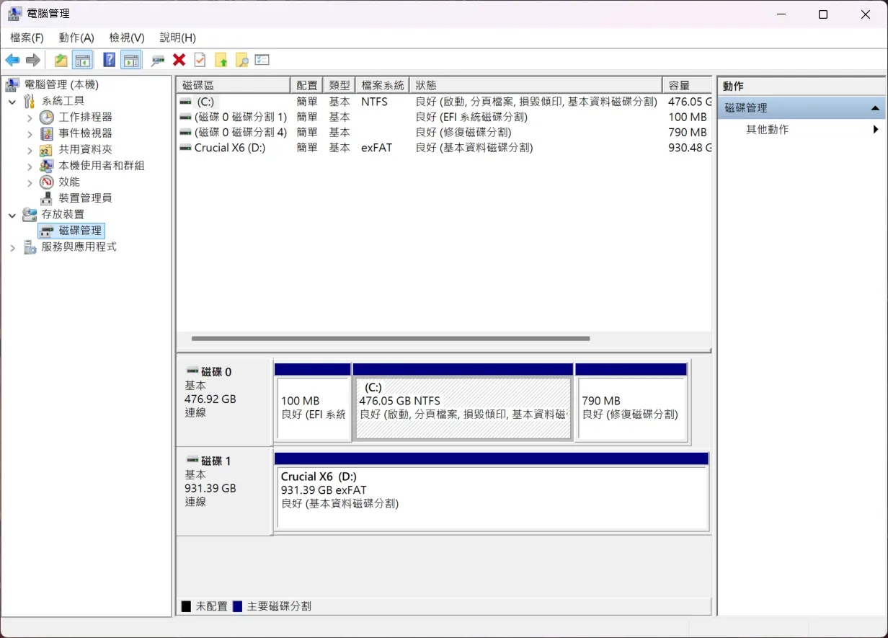Toggle the Show/Hide Action Pane button

click(x=130, y=60)
